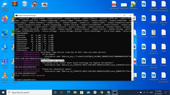This screenshot has height=95, width=170.
Task: Click the red Immediate exit requested message
Action: pyautogui.click(x=29, y=75)
